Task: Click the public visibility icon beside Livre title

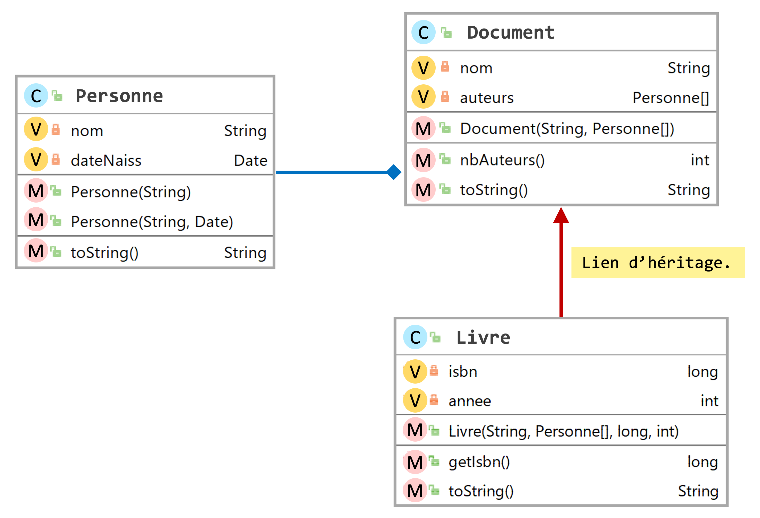Action: pyautogui.click(x=435, y=337)
